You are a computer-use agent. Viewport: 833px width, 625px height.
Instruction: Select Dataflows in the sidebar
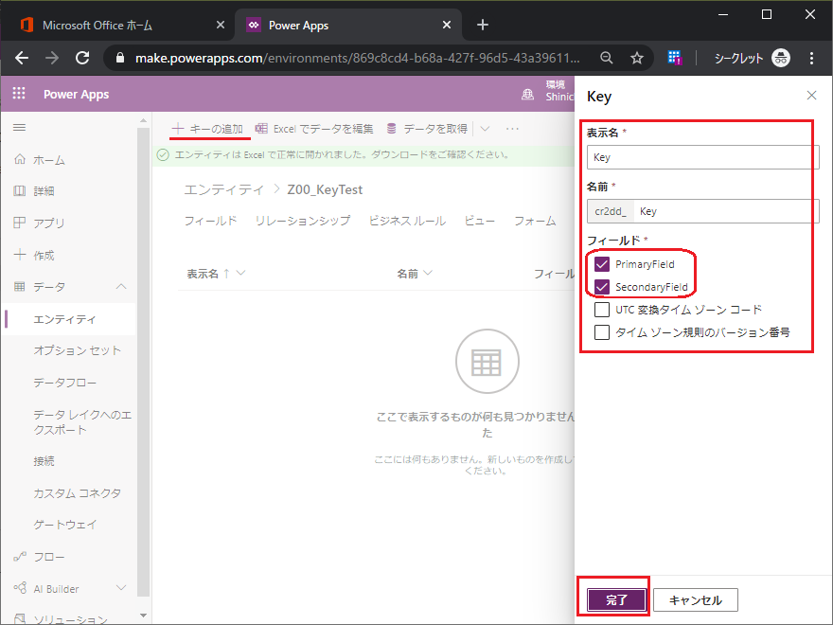point(64,383)
